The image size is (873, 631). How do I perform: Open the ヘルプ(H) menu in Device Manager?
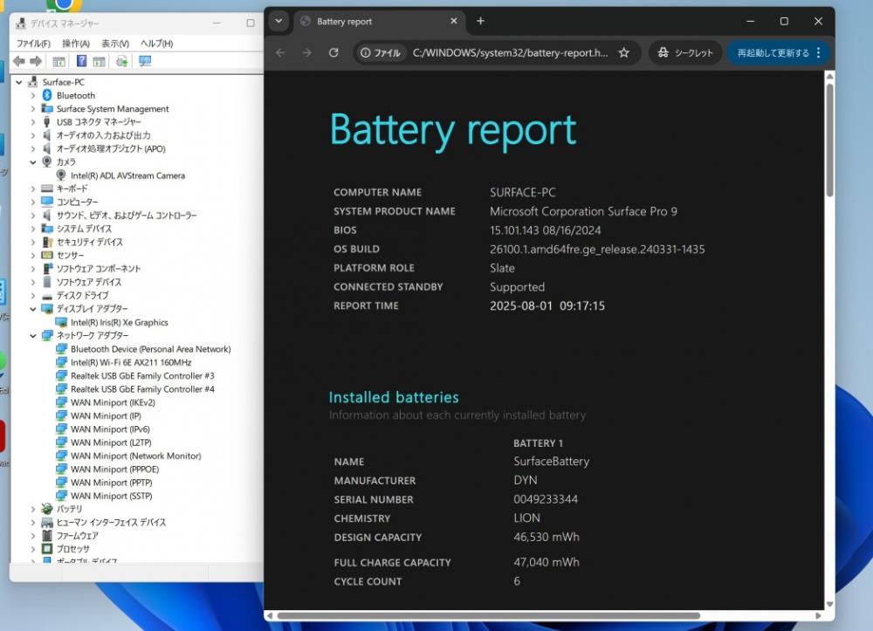[x=156, y=44]
